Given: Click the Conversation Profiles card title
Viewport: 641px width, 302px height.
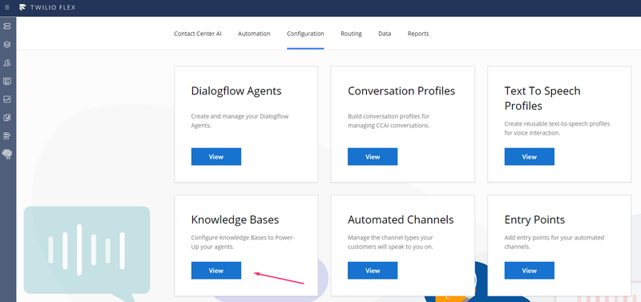Looking at the screenshot, I should coord(401,91).
